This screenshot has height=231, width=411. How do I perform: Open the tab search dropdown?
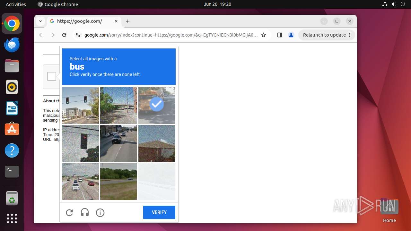coord(40,21)
